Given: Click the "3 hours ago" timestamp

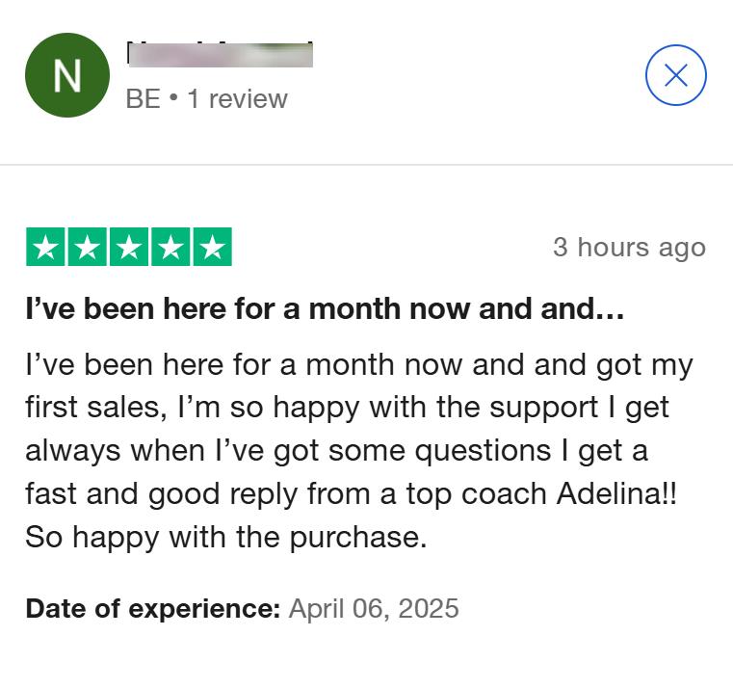Looking at the screenshot, I should [x=629, y=247].
